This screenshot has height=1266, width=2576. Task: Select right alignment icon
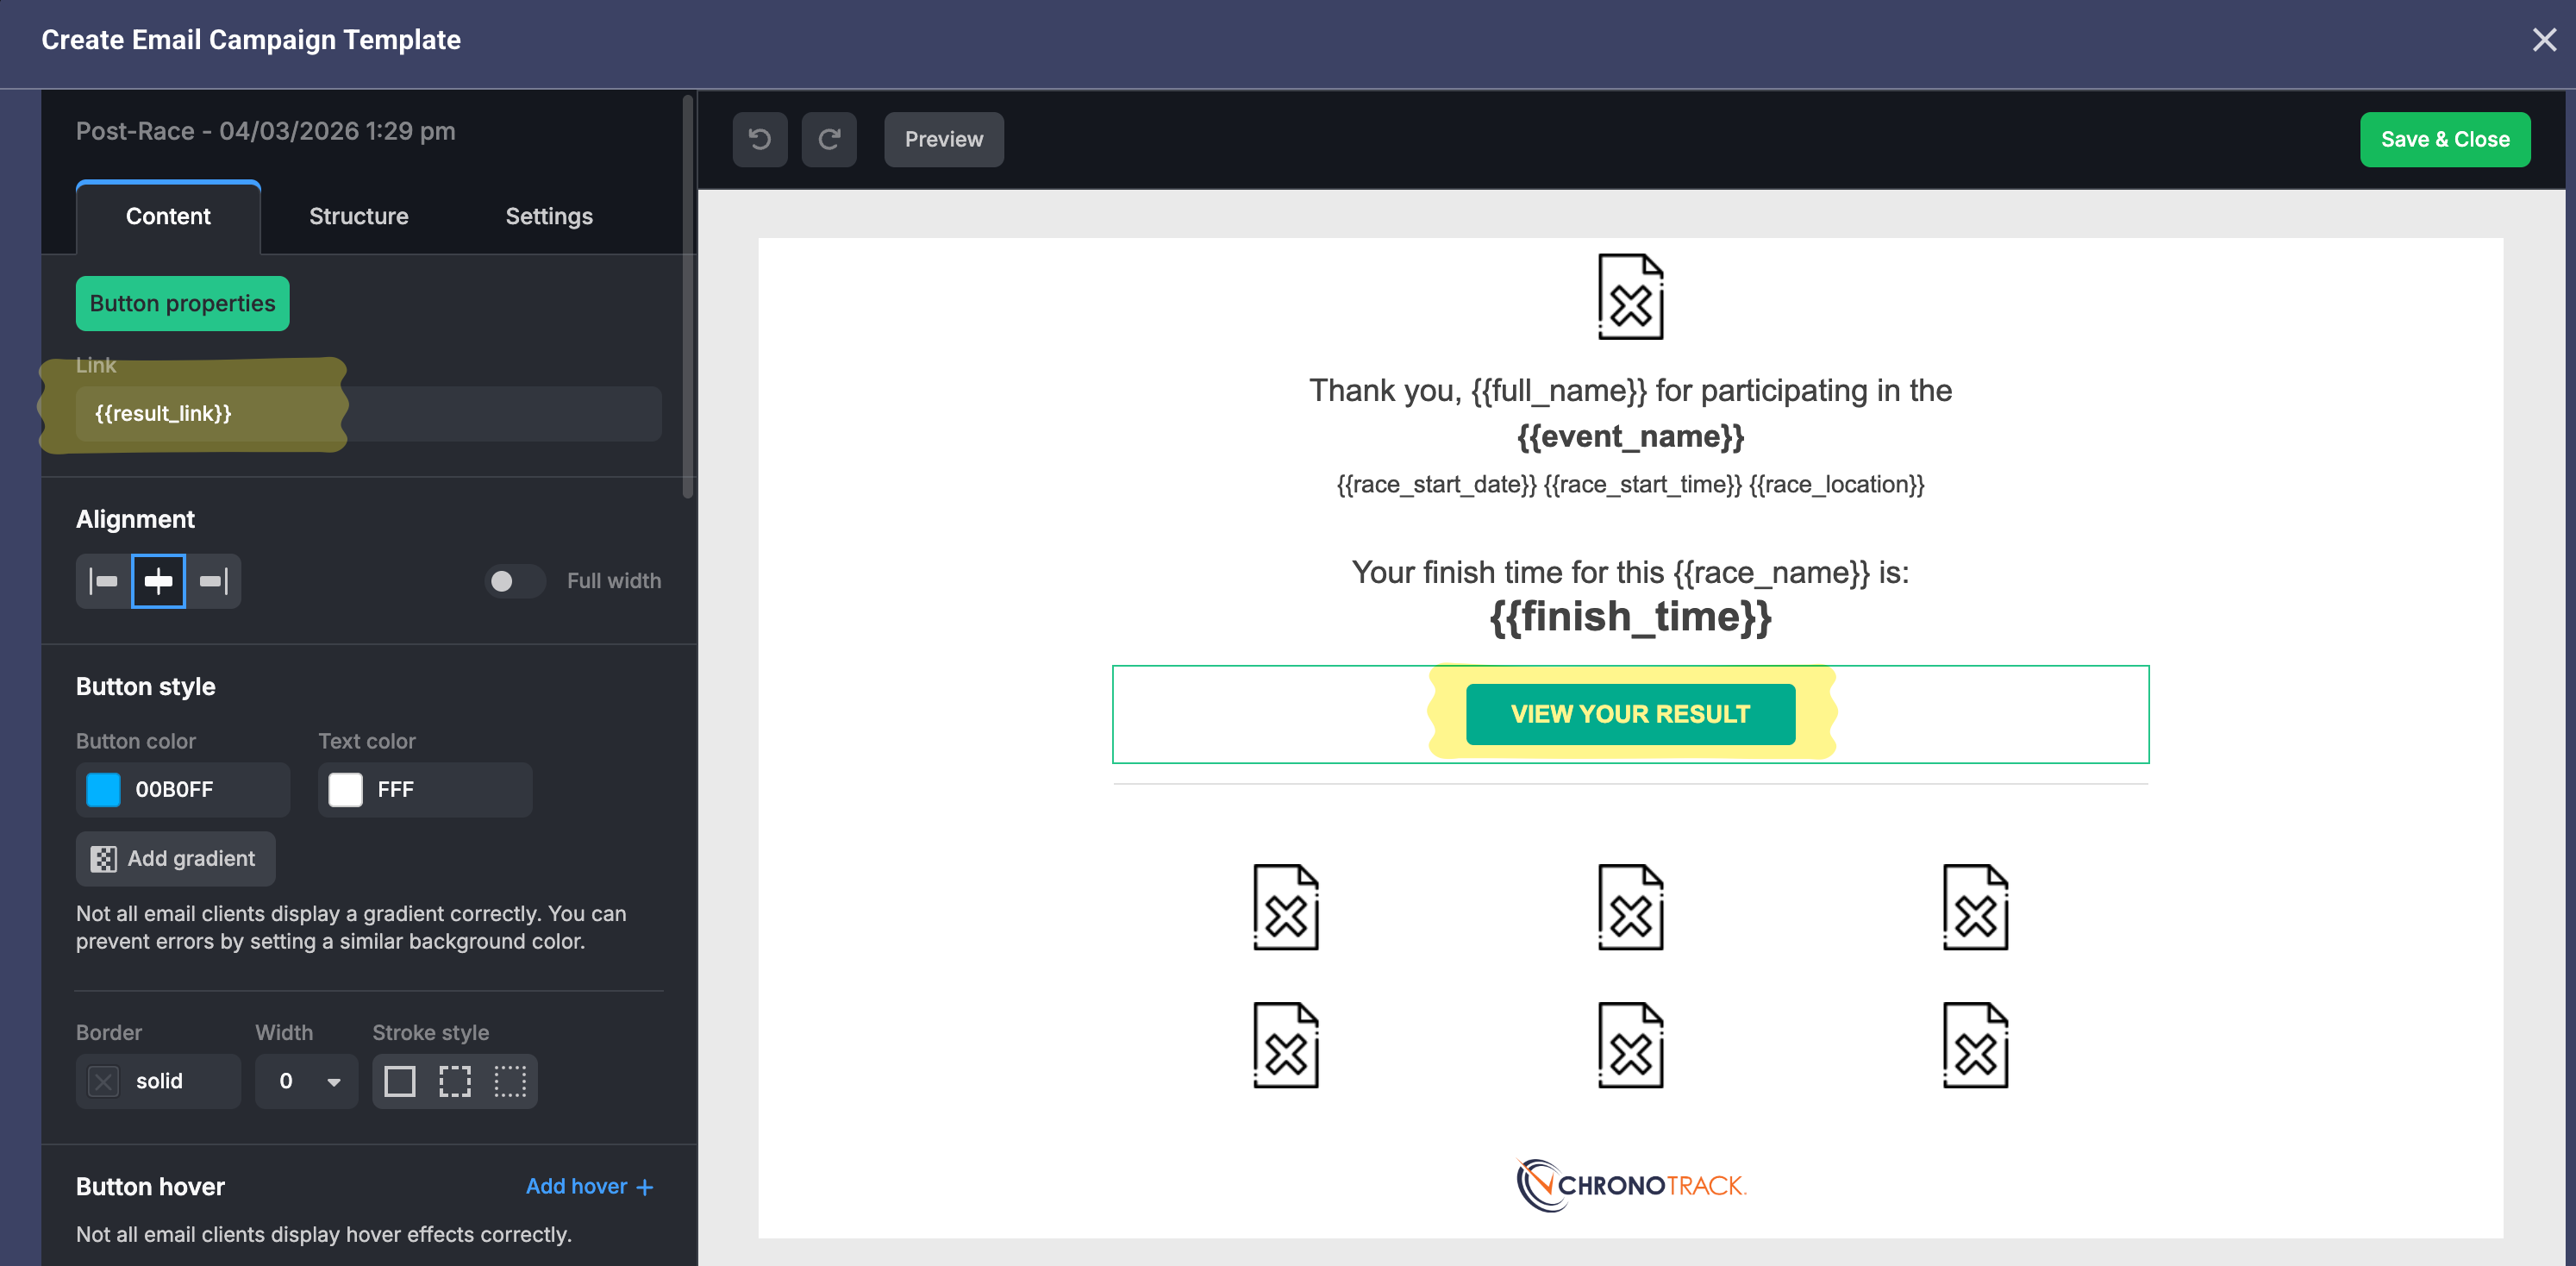tap(213, 581)
